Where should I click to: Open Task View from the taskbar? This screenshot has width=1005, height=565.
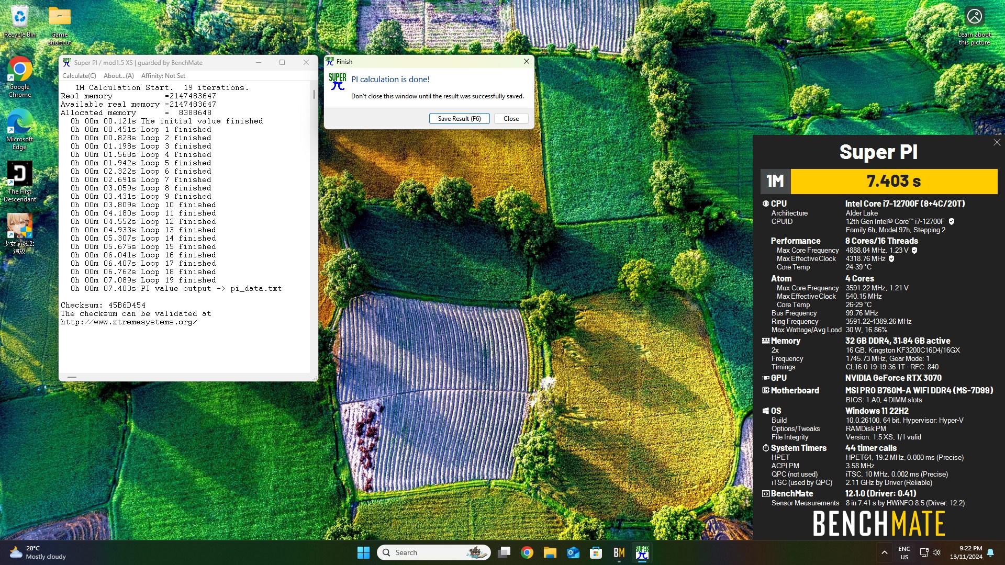click(504, 552)
